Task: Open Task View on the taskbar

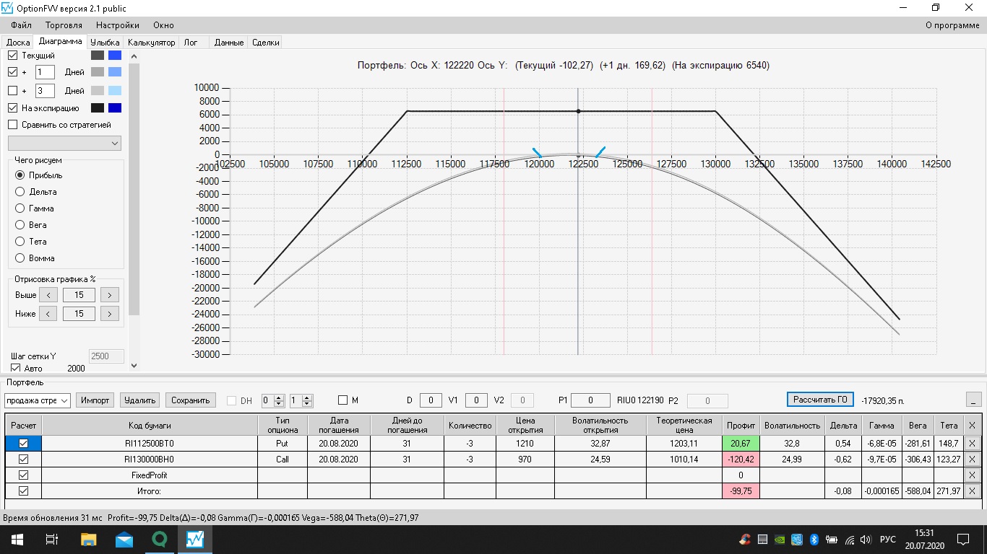Action: [x=51, y=539]
